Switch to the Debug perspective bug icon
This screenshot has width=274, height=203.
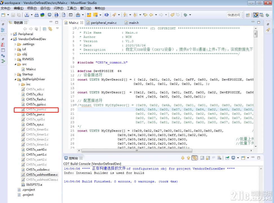point(267,15)
